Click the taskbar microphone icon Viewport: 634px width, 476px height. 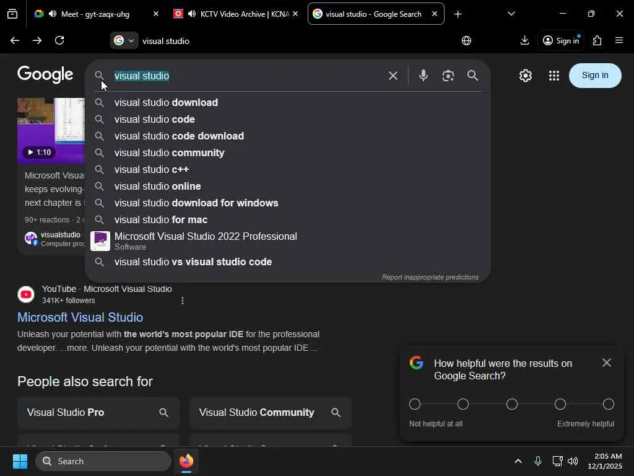pyautogui.click(x=538, y=461)
